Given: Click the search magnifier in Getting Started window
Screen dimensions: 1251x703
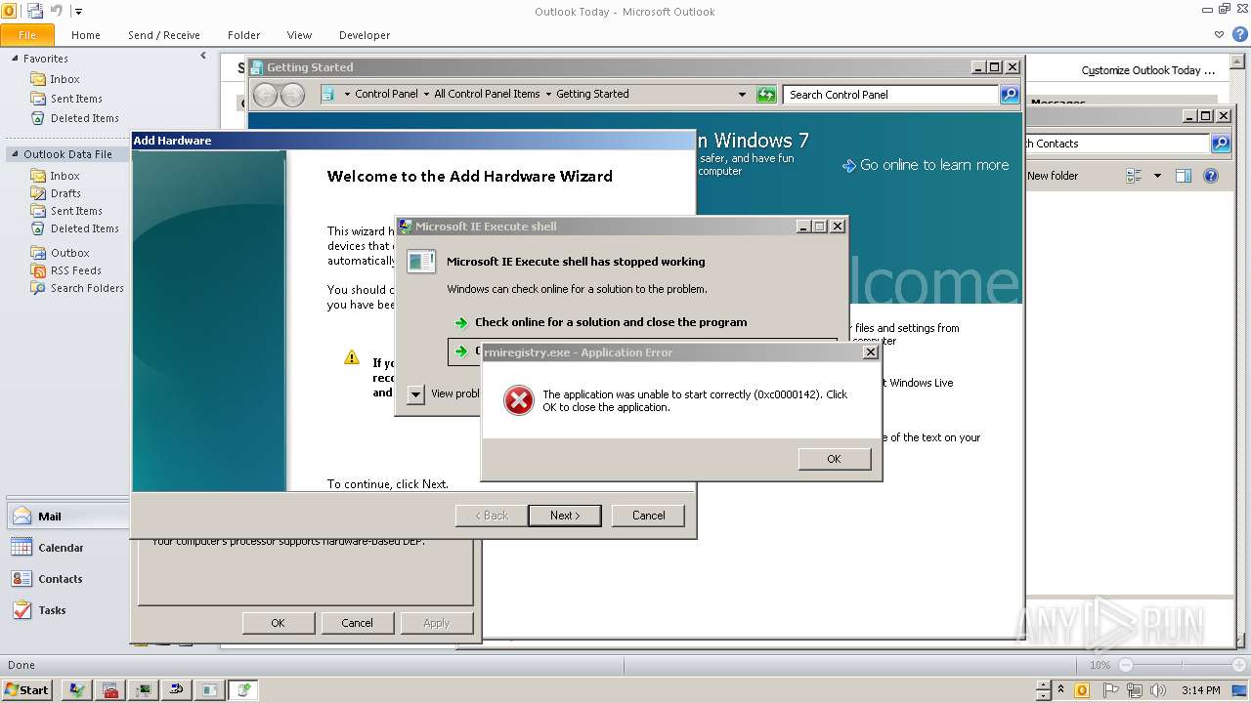Looking at the screenshot, I should click(1010, 95).
